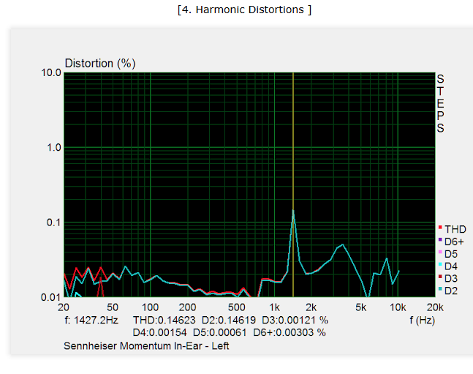Click the purple D6+ legend swatch

(x=440, y=239)
